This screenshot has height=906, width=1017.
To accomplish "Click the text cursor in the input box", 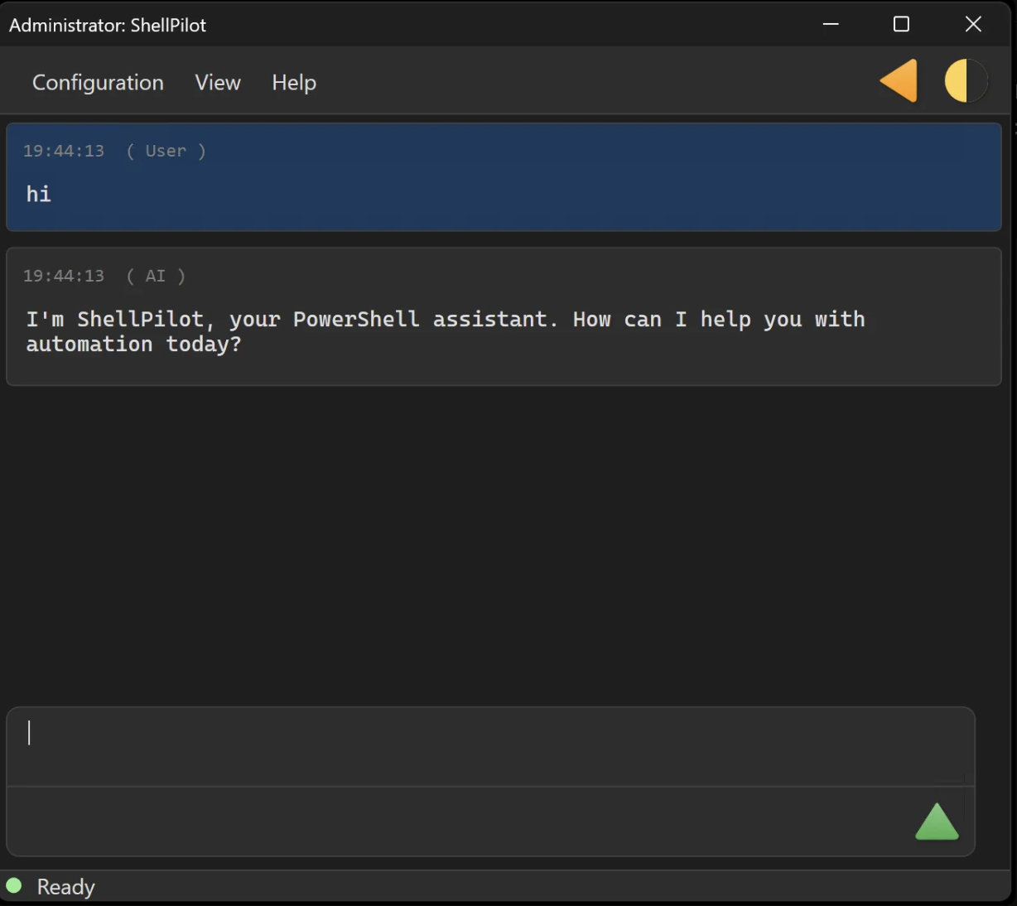I will pos(30,733).
